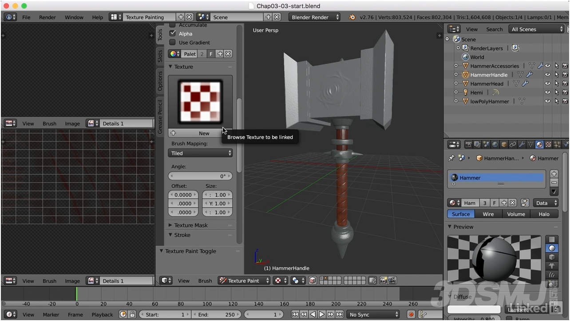Delete the current Scene with X icon
The height and width of the screenshot is (321, 570).
(x=277, y=17)
